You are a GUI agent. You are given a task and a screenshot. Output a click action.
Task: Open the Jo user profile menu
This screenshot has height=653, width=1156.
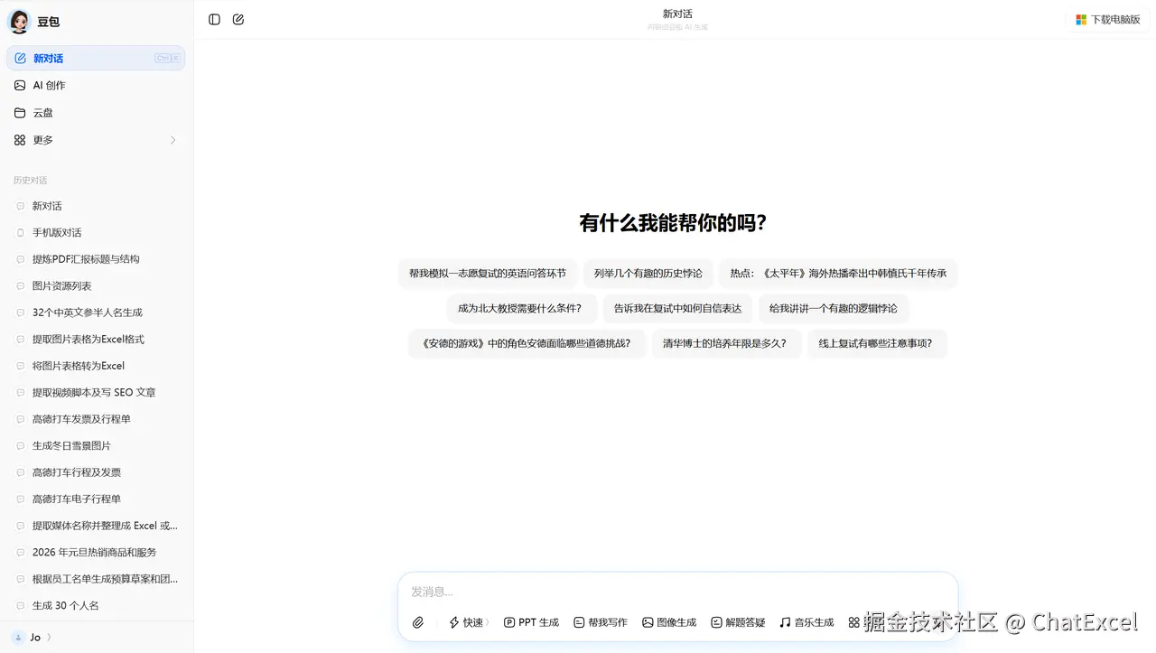33,637
